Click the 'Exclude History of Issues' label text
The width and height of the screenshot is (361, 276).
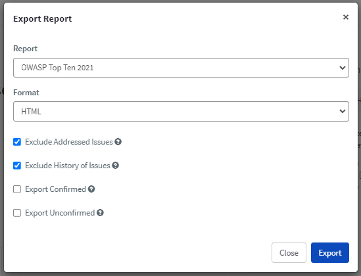pos(68,166)
